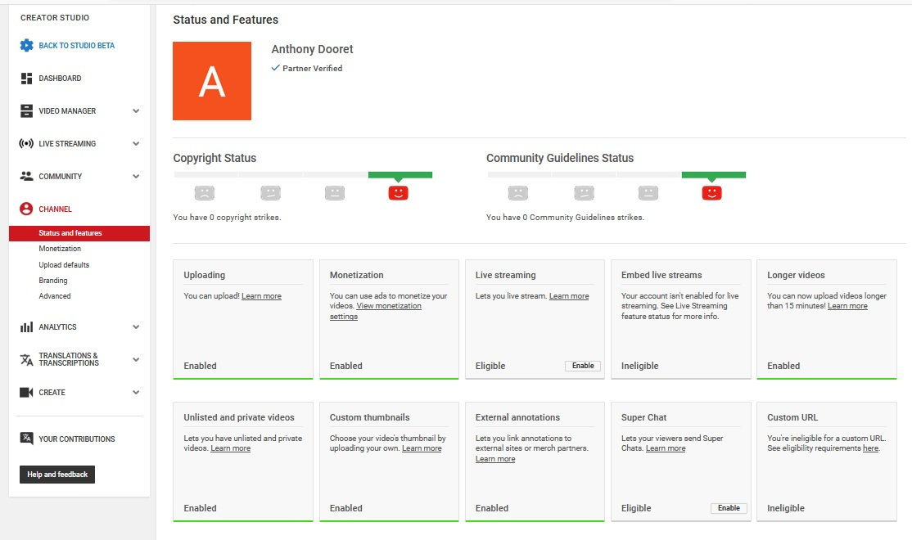Go to Monetization under Channel
The width and height of the screenshot is (912, 540).
point(60,249)
